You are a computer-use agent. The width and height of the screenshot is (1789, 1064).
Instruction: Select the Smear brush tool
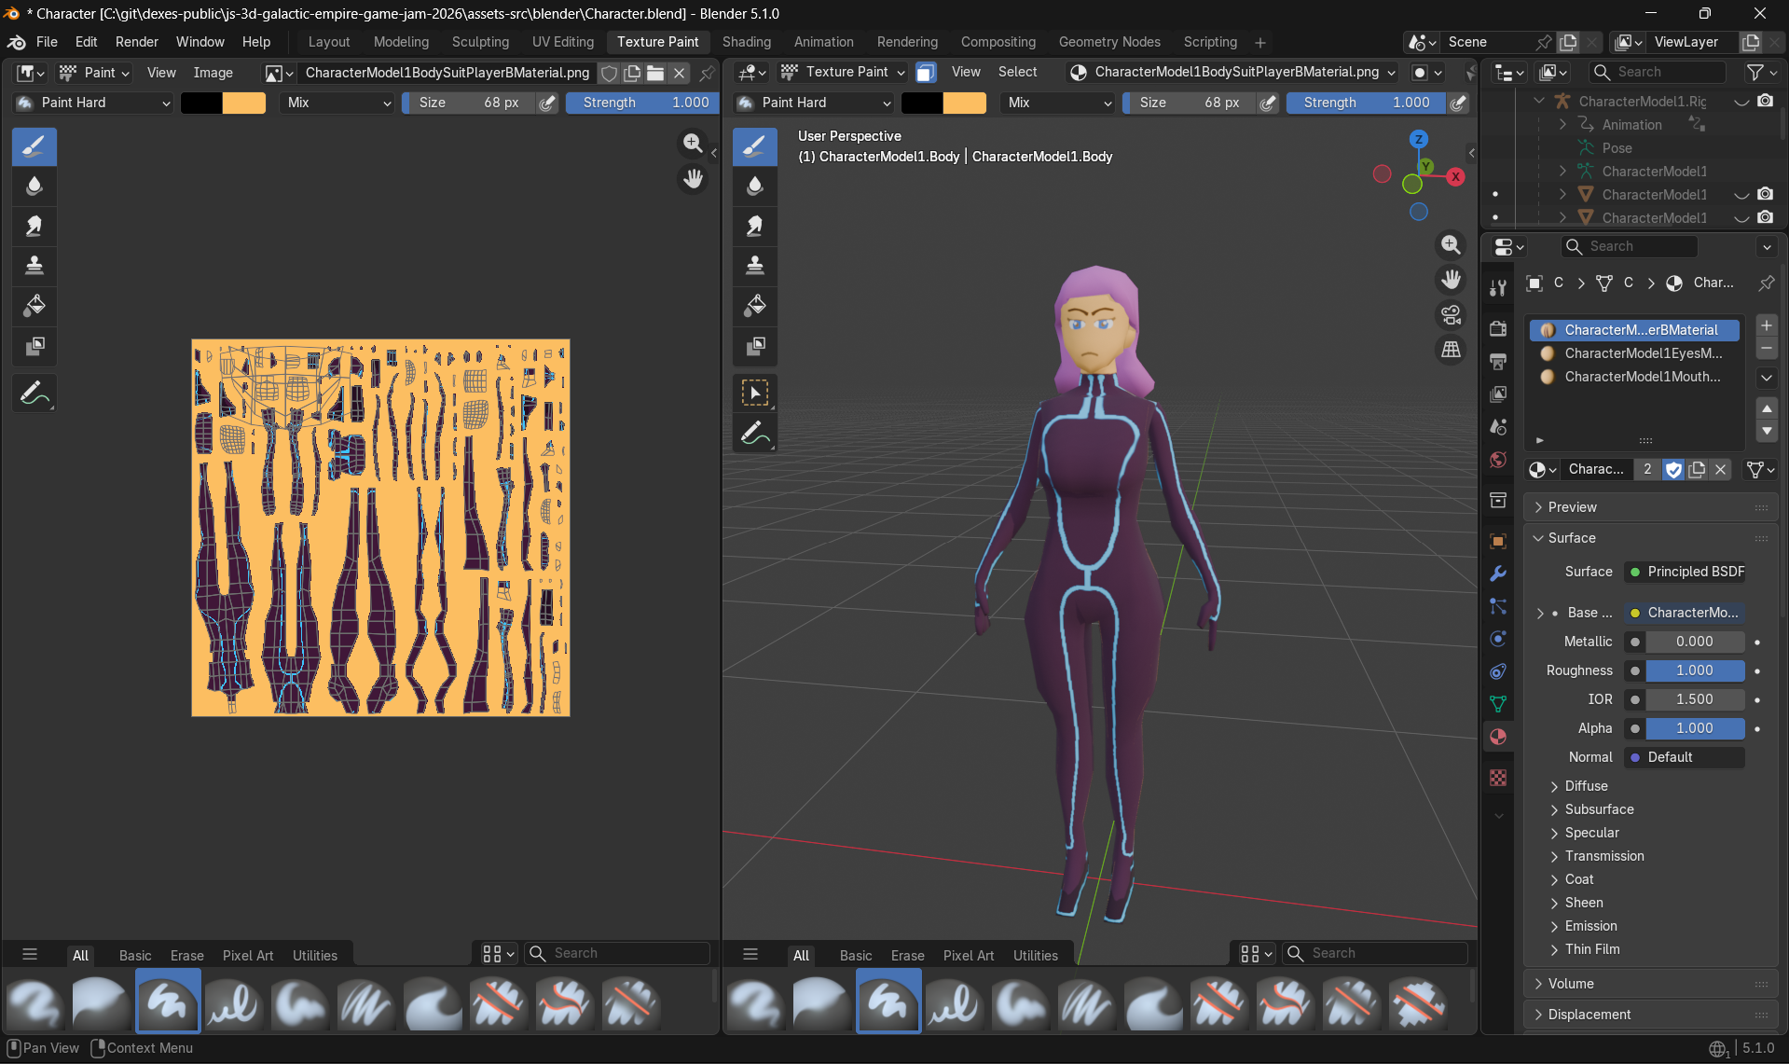[34, 226]
